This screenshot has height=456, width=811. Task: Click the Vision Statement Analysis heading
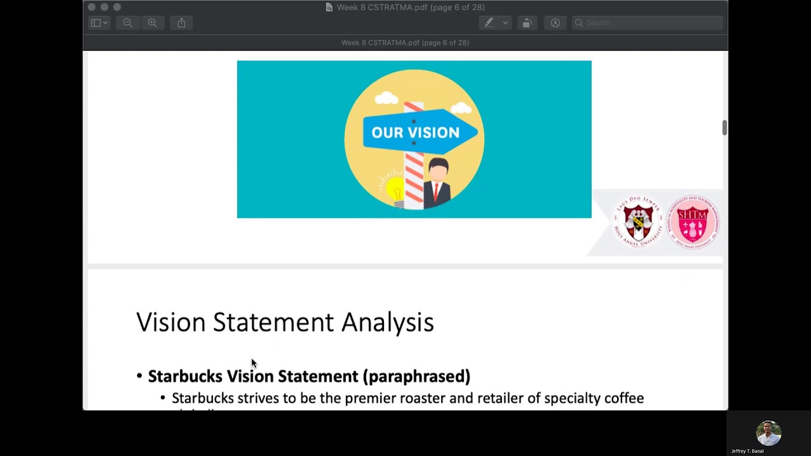[285, 322]
